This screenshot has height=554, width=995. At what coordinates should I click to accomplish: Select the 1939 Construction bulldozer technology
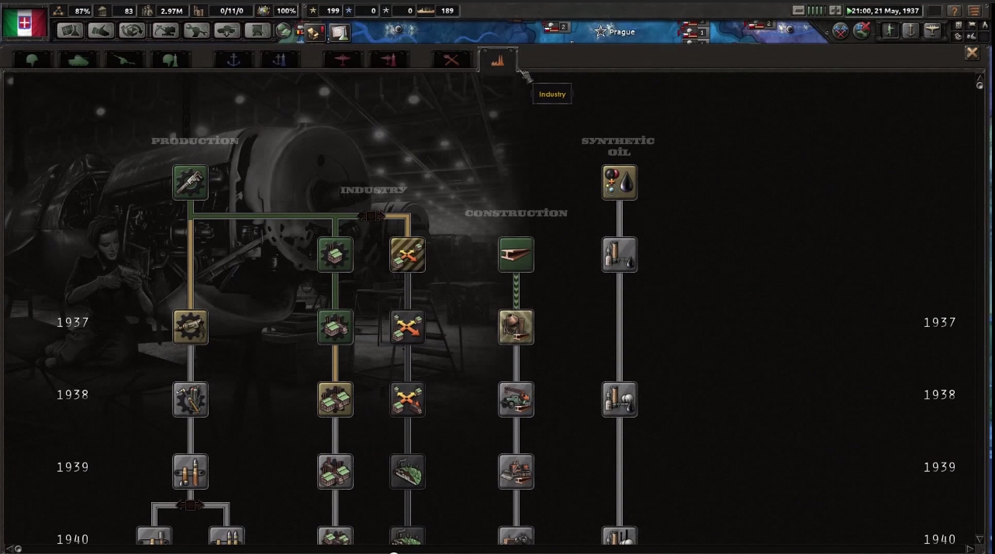tap(516, 472)
